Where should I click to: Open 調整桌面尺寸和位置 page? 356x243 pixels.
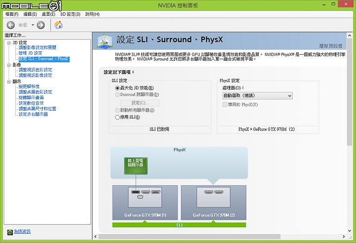pos(38,109)
